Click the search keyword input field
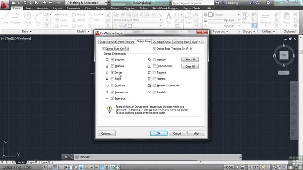 tap(193, 3)
